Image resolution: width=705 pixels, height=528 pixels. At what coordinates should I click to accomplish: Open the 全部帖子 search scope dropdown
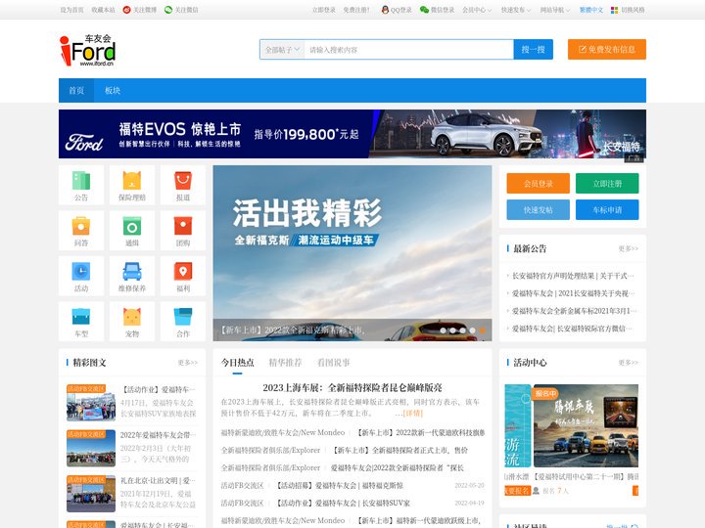282,50
